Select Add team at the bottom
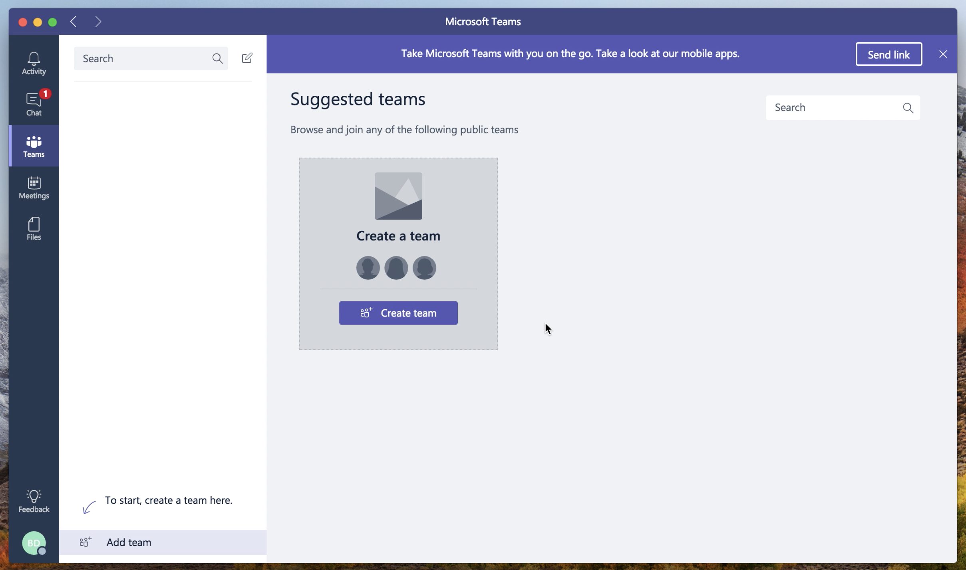The width and height of the screenshot is (966, 570). [x=129, y=542]
